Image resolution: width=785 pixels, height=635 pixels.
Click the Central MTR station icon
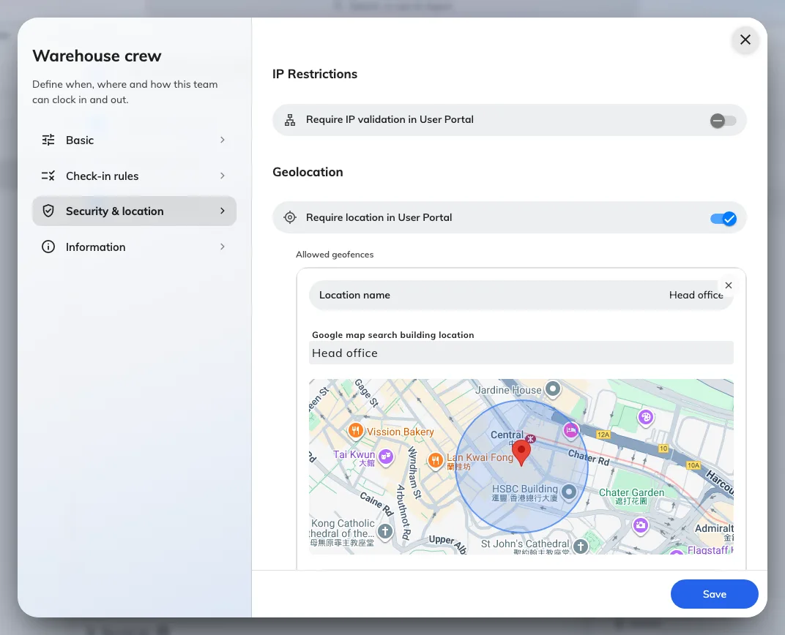tap(531, 439)
